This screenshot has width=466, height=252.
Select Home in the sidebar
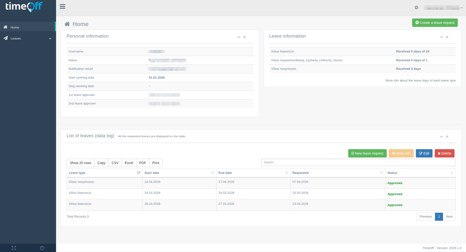click(x=15, y=27)
